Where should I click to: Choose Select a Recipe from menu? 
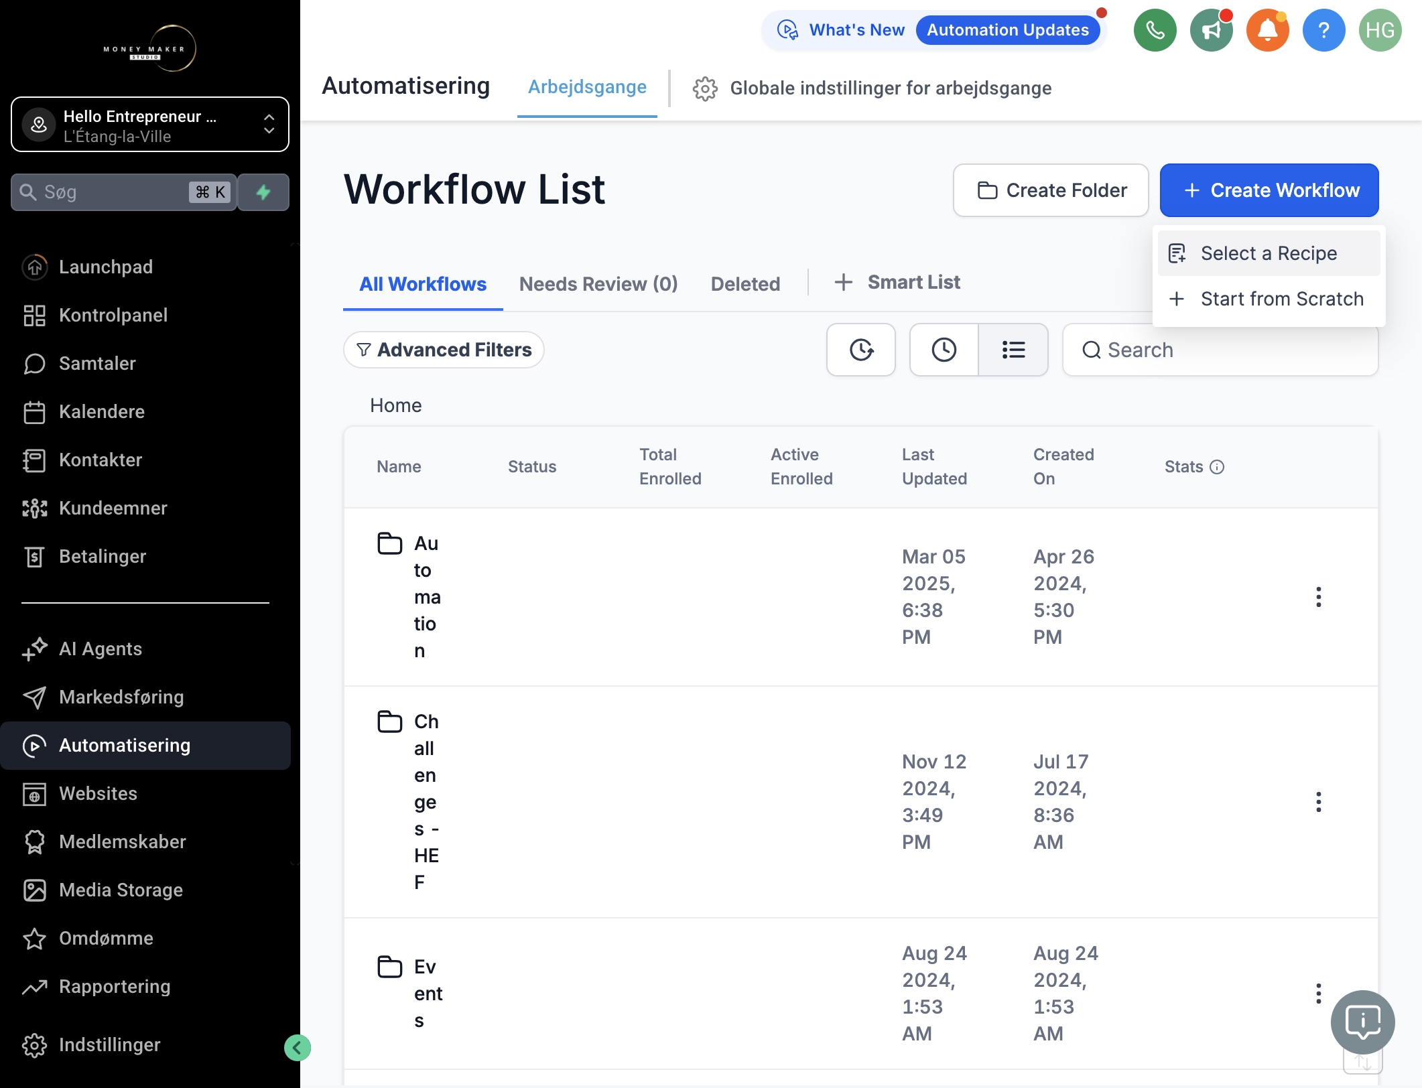coord(1269,253)
